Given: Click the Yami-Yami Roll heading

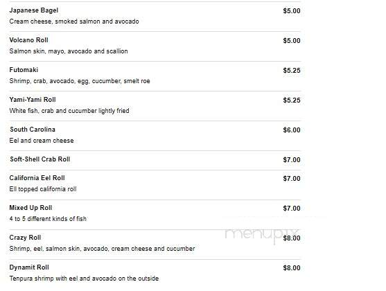Looking at the screenshot, I should 33,100.
